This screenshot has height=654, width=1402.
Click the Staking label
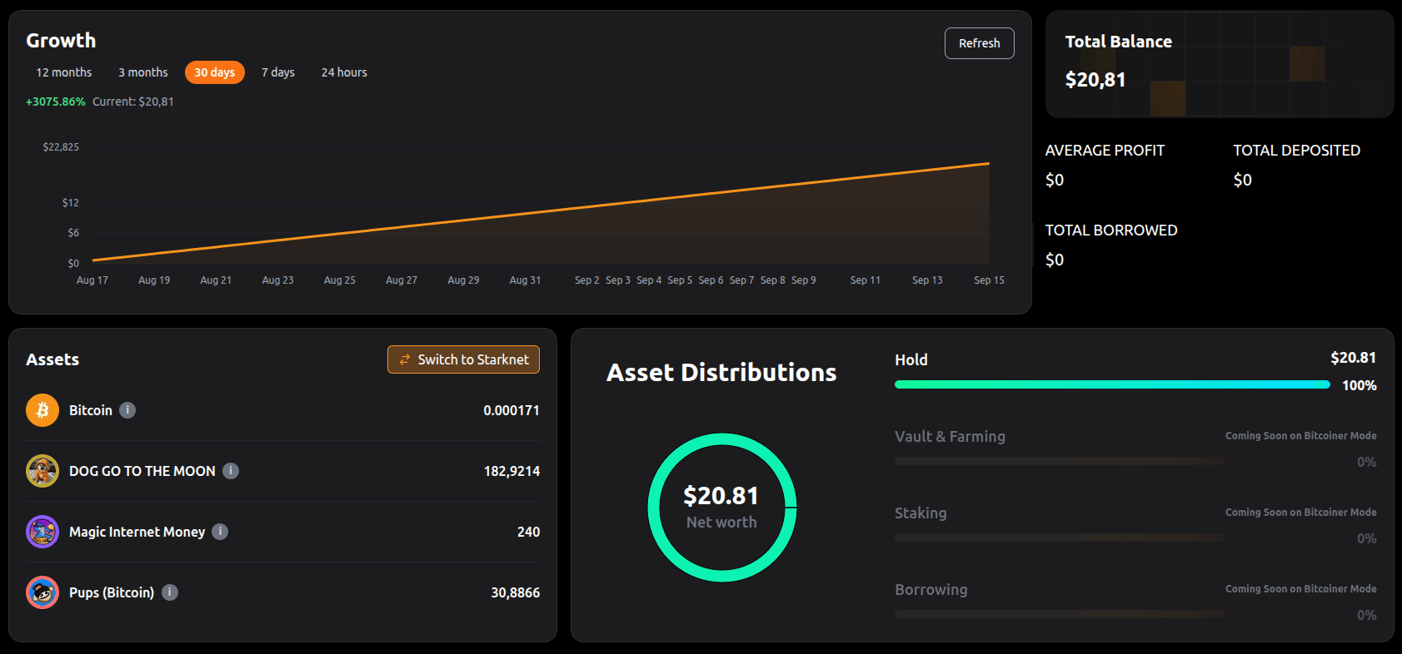(x=921, y=513)
